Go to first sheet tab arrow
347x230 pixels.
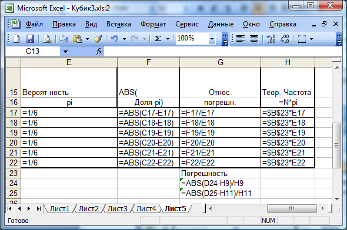click(9, 208)
